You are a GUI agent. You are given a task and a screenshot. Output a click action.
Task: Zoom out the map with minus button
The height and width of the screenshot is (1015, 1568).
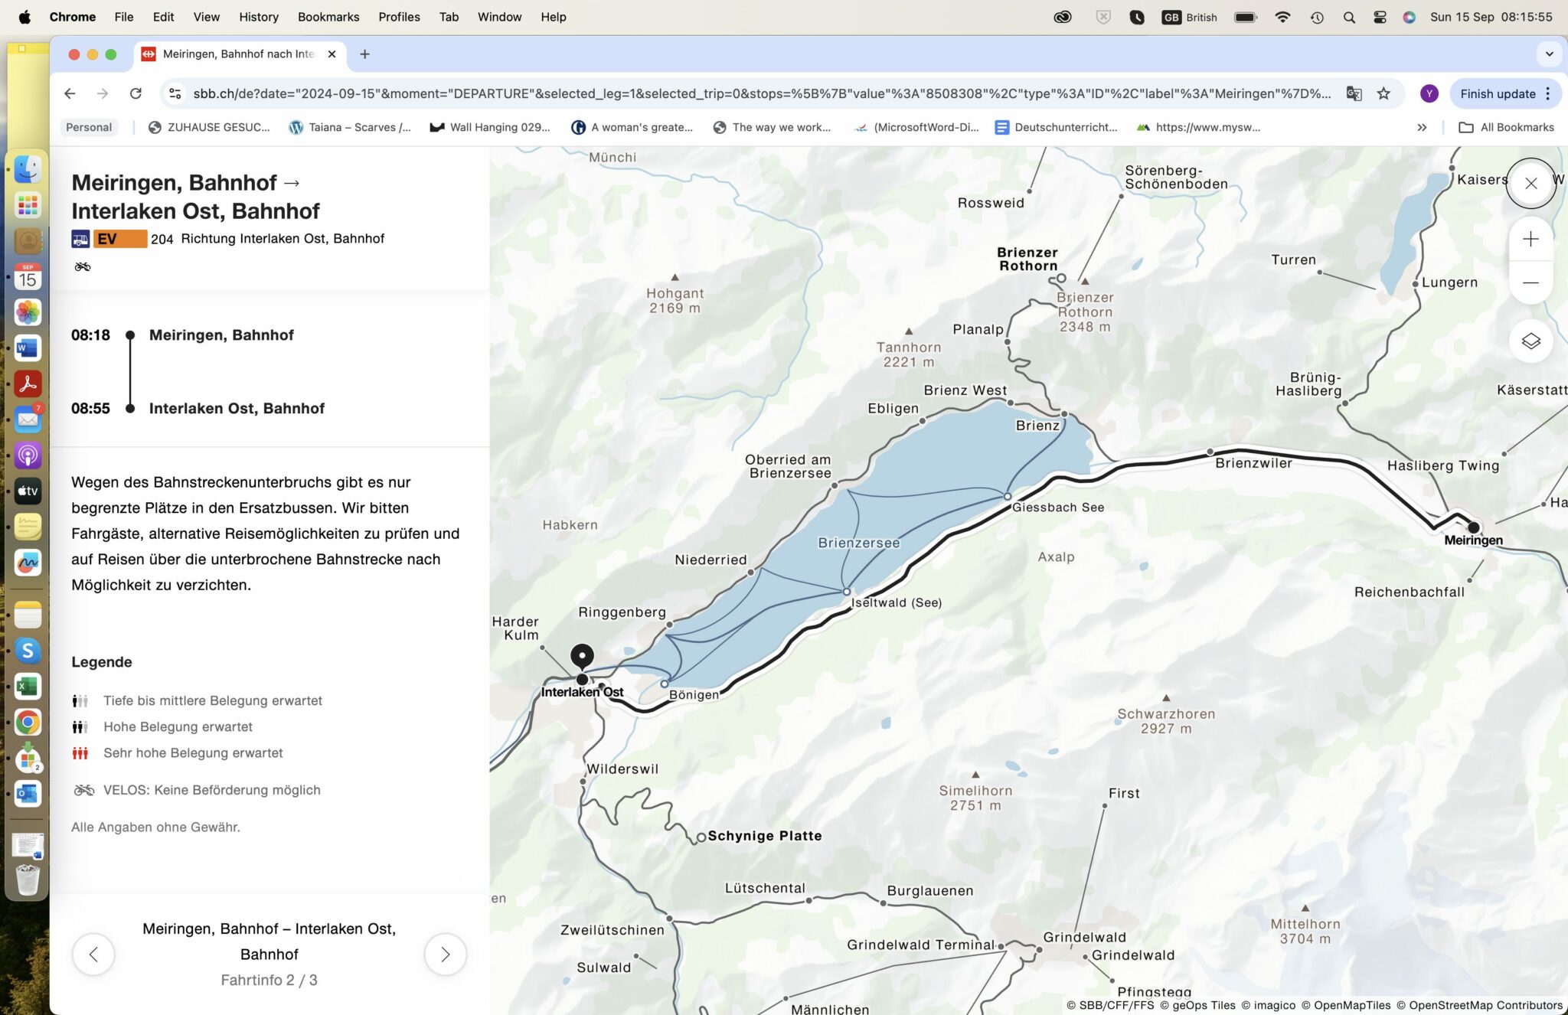(x=1530, y=283)
